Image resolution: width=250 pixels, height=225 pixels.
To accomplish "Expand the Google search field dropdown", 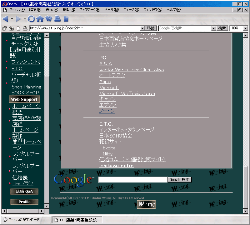I will (x=213, y=28).
